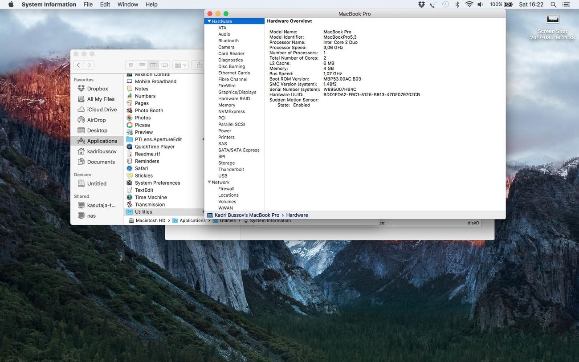
Task: Select Desktop in Finder sidebar
Action: pos(97,130)
